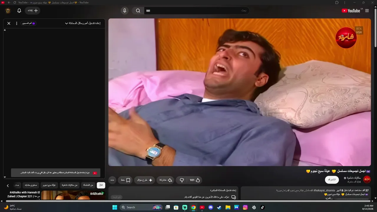Reload the page with the refresh icon
The image size is (377, 212).
pyautogui.click(x=15, y=2)
